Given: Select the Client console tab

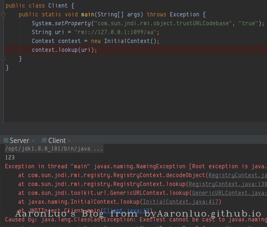Looking at the screenshot, I should pyautogui.click(x=57, y=141).
